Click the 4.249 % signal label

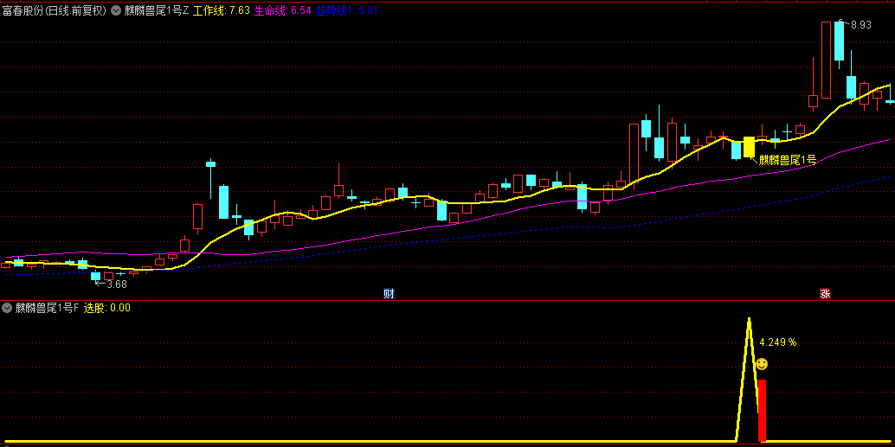pos(778,342)
